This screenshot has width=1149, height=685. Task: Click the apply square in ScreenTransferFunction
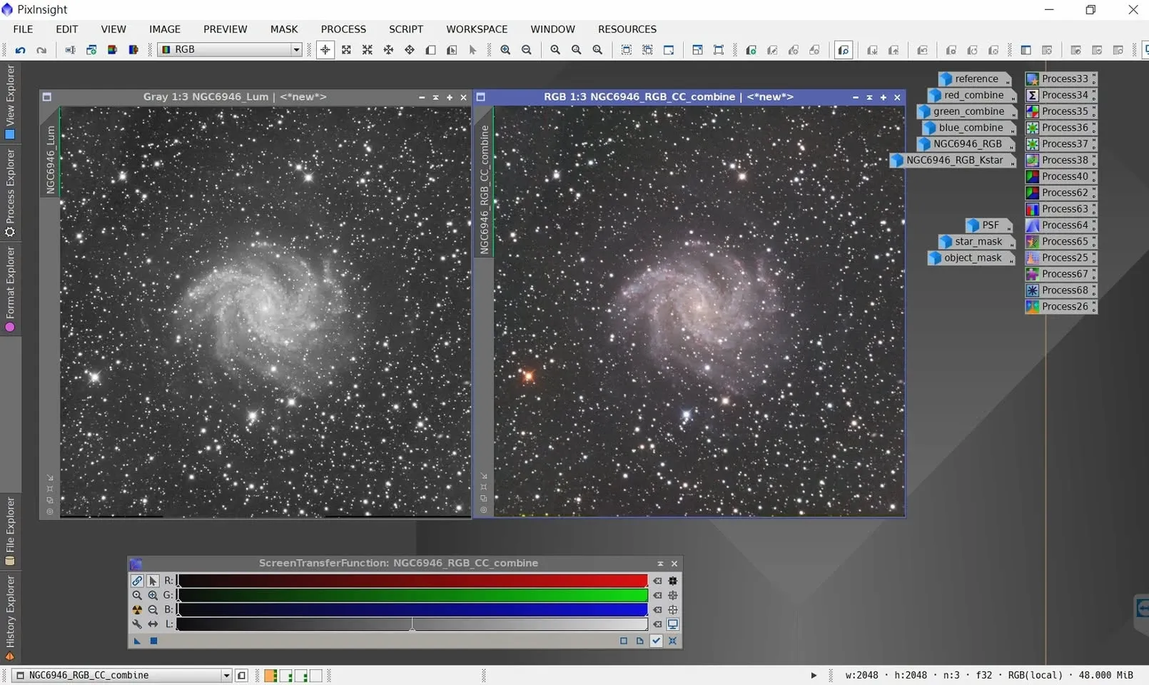point(153,641)
